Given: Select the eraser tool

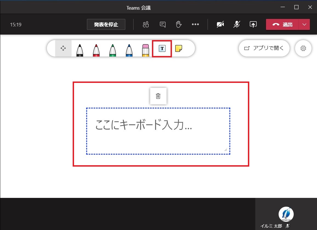Looking at the screenshot, I should [x=146, y=50].
